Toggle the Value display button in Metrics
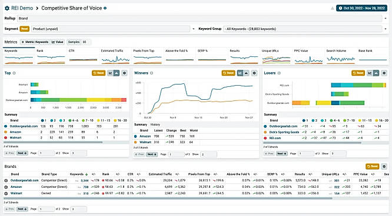The height and width of the screenshot is (216, 392). click(x=58, y=42)
